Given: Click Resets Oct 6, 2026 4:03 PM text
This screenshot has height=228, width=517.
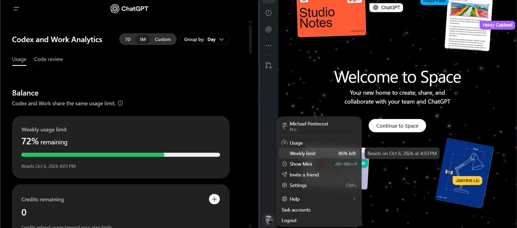Looking at the screenshot, I should 48,166.
